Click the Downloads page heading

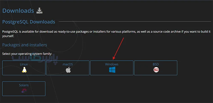(x=18, y=11)
